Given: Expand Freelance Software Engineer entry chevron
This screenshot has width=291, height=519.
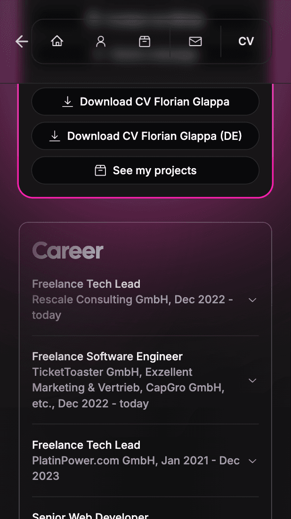Looking at the screenshot, I should click(252, 381).
